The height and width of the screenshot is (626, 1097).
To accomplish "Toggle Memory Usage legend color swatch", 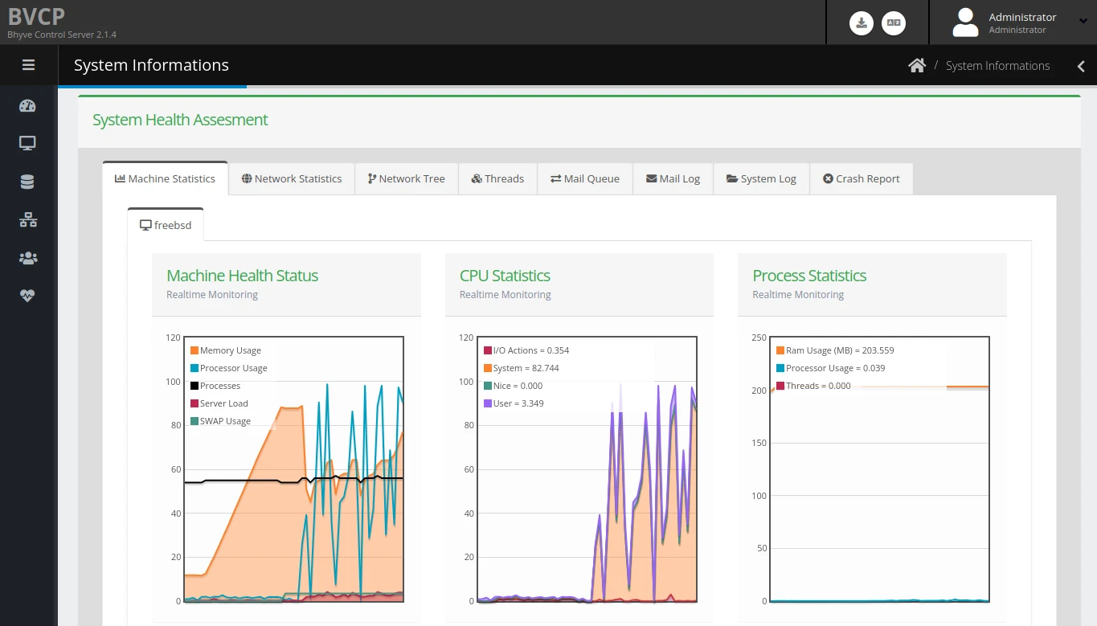I will coord(194,350).
